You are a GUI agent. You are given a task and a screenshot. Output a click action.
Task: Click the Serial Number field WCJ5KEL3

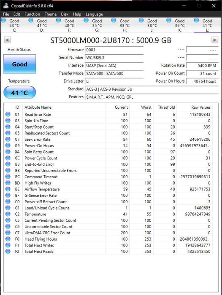coord(114,58)
